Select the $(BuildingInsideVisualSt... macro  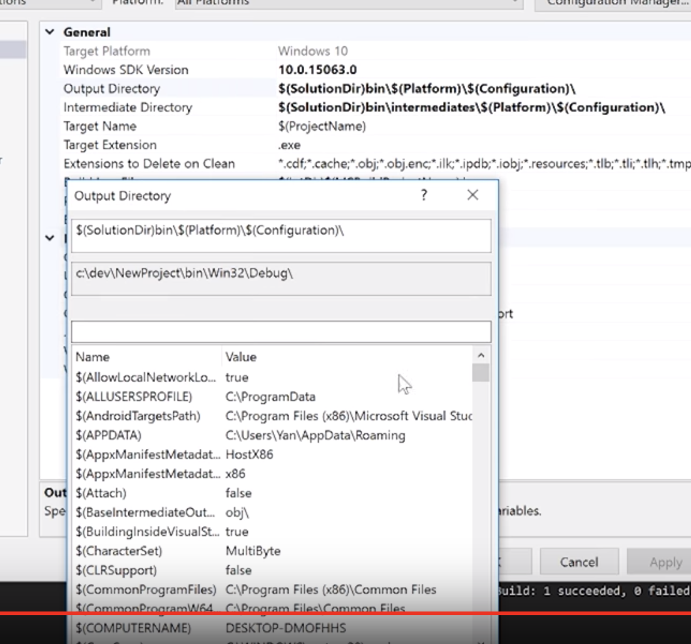click(147, 531)
